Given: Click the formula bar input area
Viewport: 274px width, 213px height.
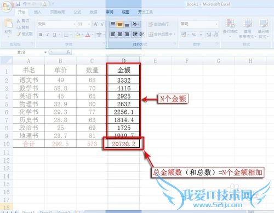Looking at the screenshot, I should 173,53.
